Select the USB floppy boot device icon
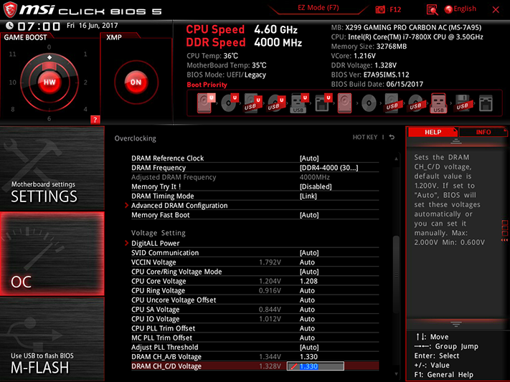Viewport: 510px width, 382px height. point(462,103)
